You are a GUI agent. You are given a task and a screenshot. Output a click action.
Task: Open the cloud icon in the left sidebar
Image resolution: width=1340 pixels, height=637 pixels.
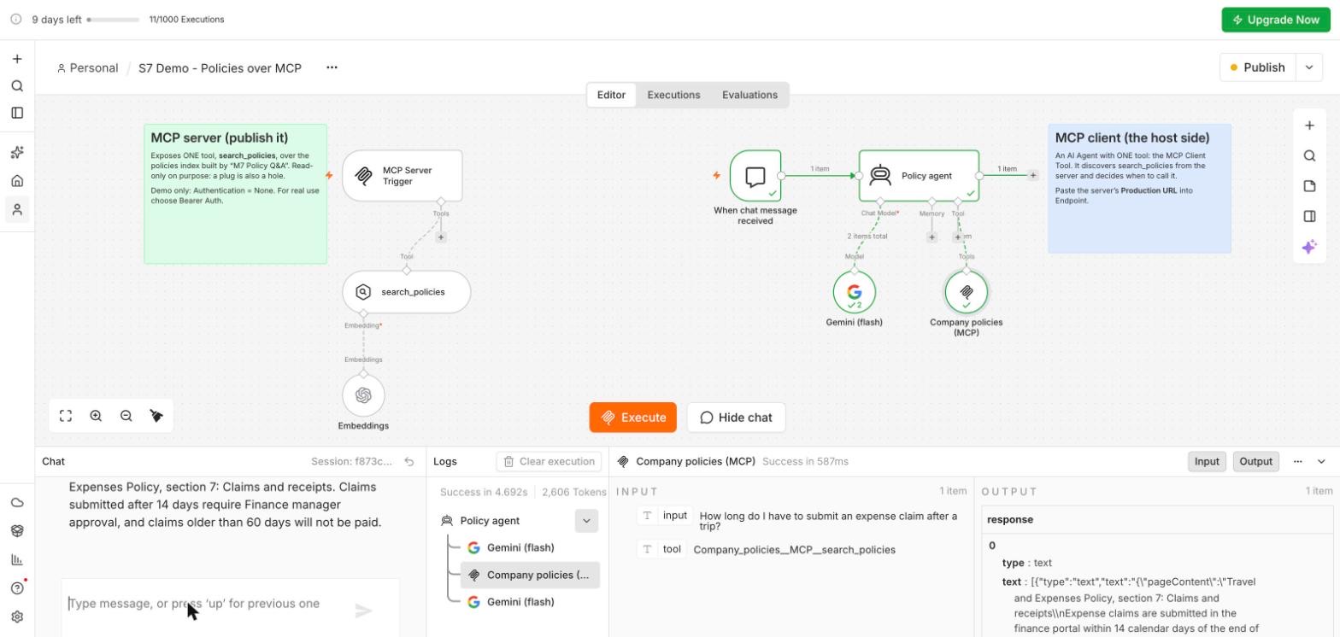(17, 502)
